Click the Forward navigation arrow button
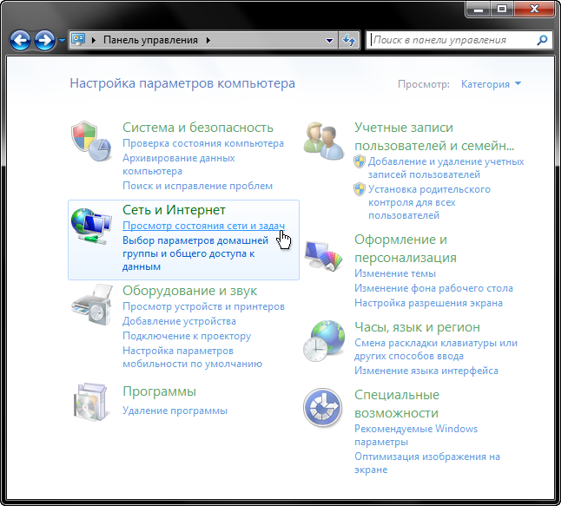Viewport: 561px width, 506px height. click(x=44, y=40)
